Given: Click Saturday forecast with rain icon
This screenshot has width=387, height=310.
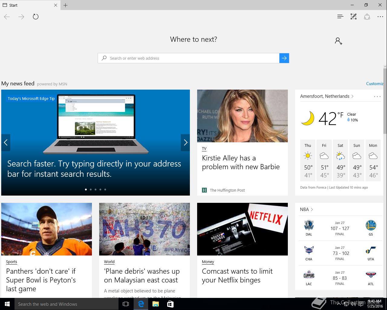Looking at the screenshot, I should (x=340, y=160).
